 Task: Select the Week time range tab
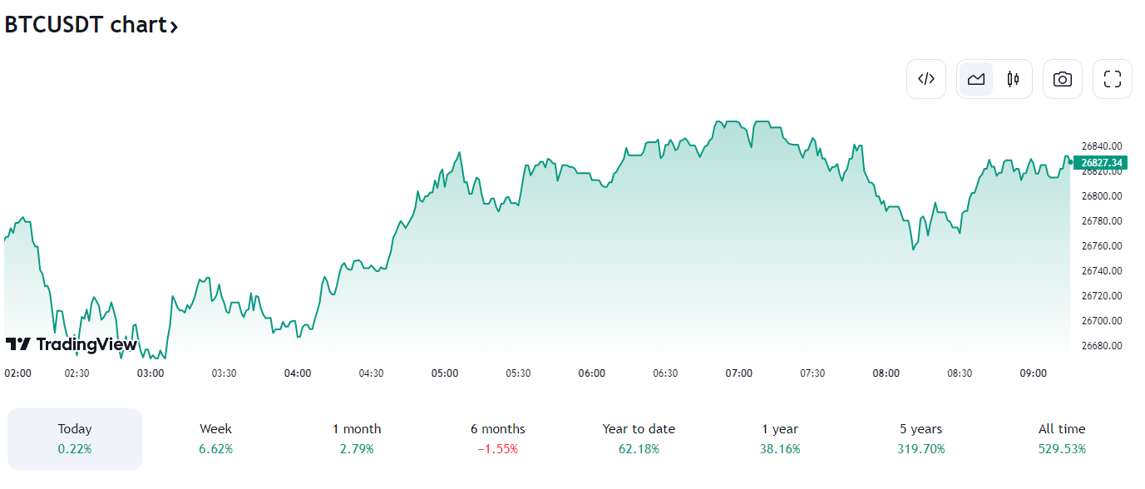pos(215,438)
